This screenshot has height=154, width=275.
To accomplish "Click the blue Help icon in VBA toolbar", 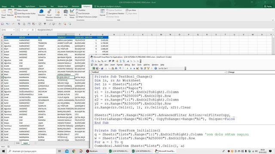I will [x=156, y=68].
